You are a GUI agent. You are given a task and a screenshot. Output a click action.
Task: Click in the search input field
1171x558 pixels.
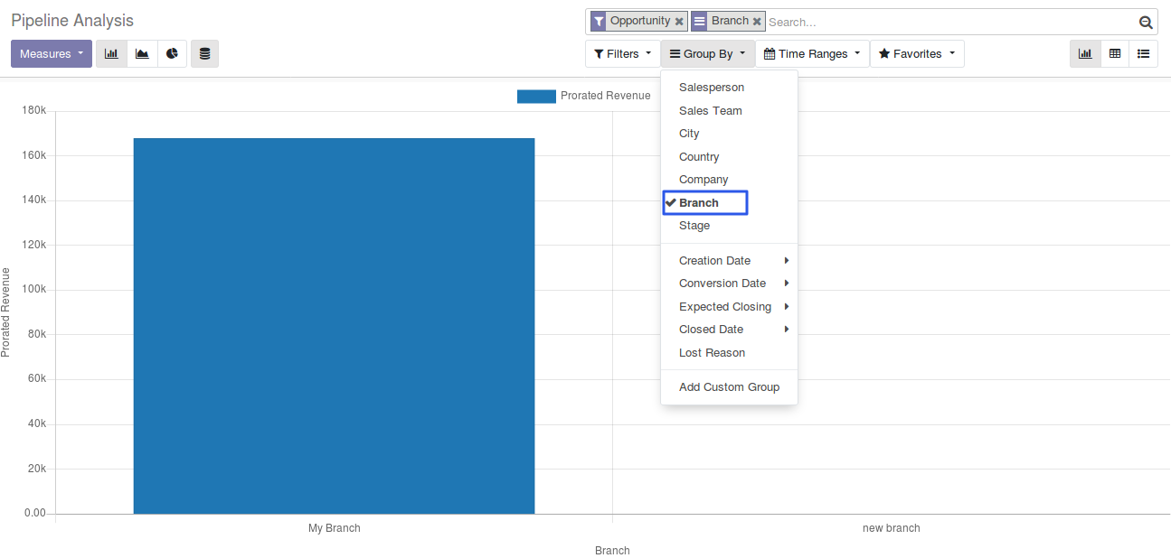(949, 23)
